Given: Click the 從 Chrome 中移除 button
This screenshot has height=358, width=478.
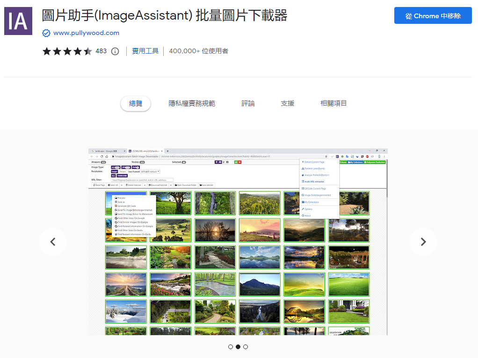Looking at the screenshot, I should [433, 16].
